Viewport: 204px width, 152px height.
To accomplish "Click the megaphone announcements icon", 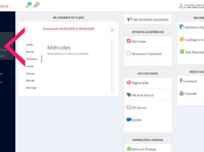I will pyautogui.click(x=129, y=19).
